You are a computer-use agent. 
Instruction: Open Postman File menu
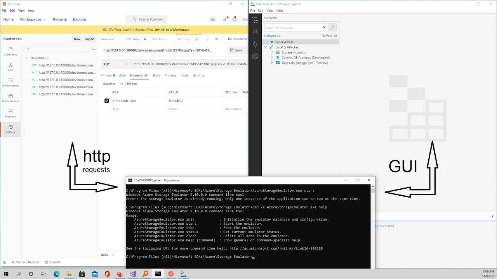[4, 10]
